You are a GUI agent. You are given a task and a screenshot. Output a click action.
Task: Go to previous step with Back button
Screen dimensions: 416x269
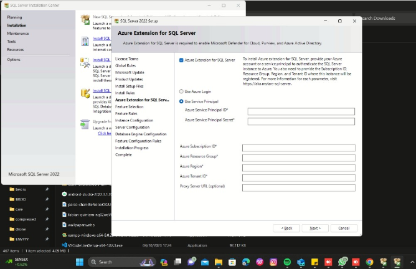(286, 228)
